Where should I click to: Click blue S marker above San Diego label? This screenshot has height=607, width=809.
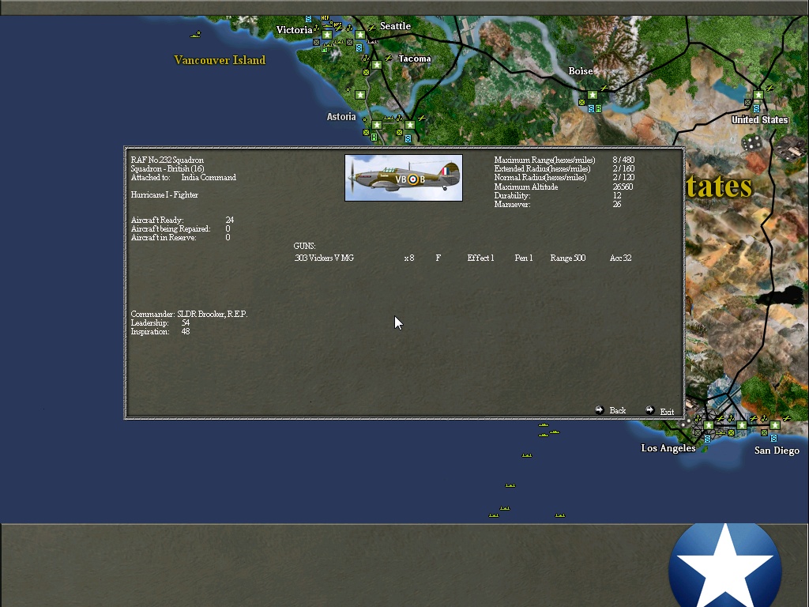click(x=773, y=438)
